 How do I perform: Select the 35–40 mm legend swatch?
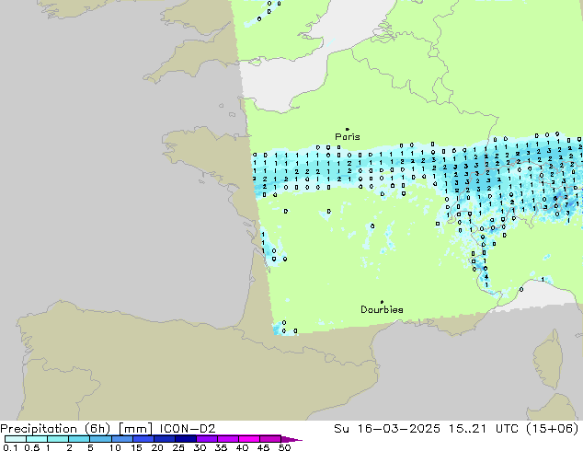point(227,439)
